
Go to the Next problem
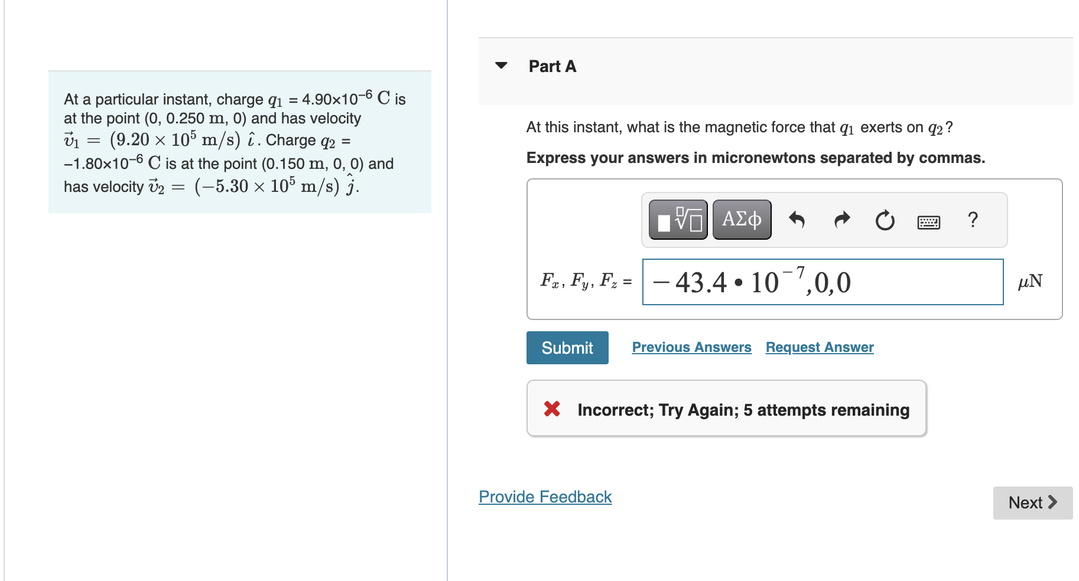(x=1032, y=502)
